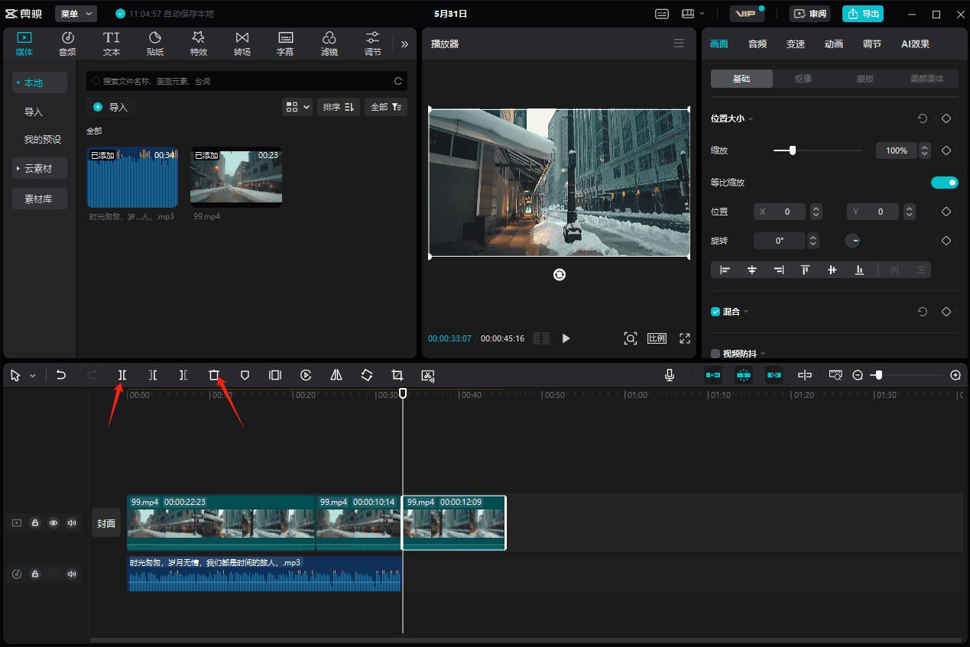The width and height of the screenshot is (970, 647).
Task: Uncheck the 混合 checkbox
Action: (x=715, y=312)
